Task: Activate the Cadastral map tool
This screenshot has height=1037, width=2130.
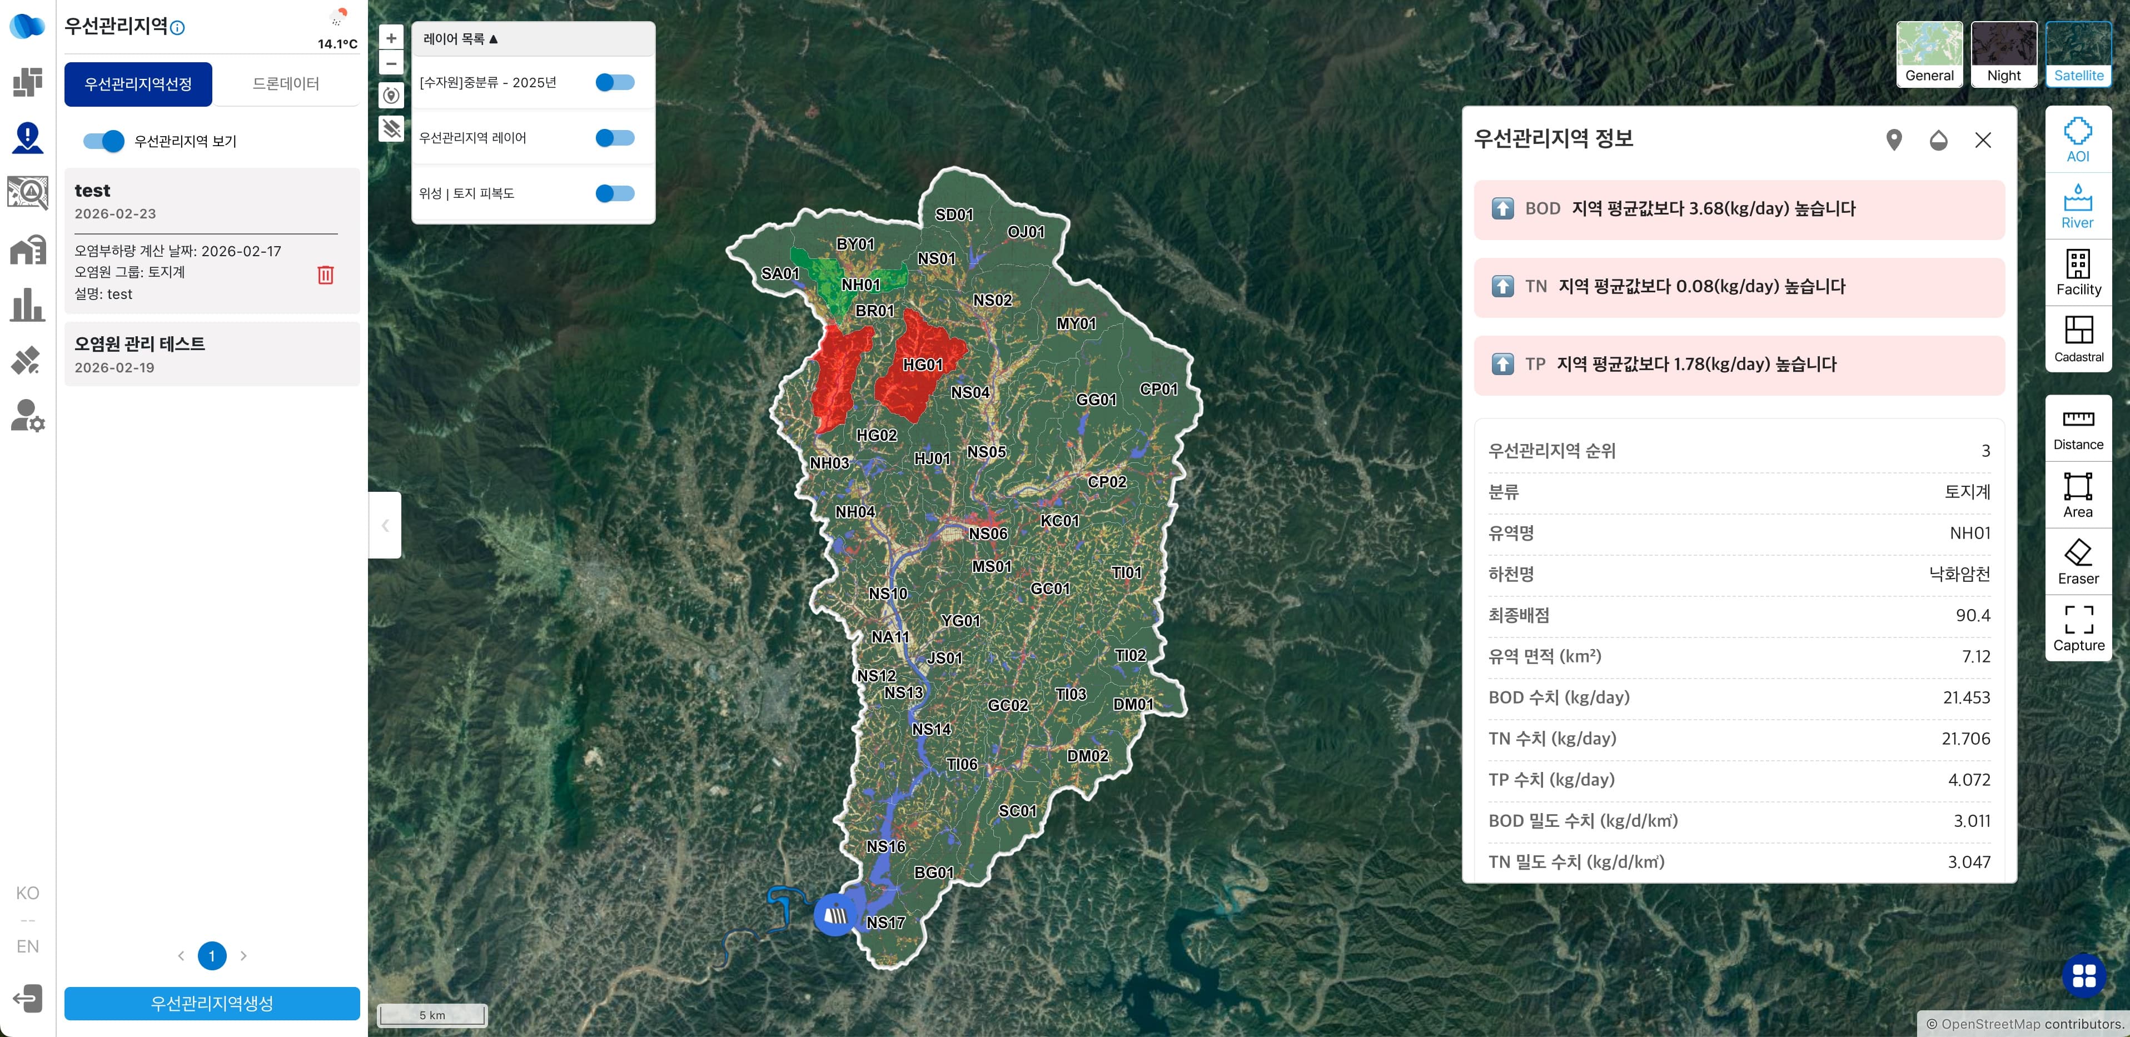Action: click(x=2078, y=340)
